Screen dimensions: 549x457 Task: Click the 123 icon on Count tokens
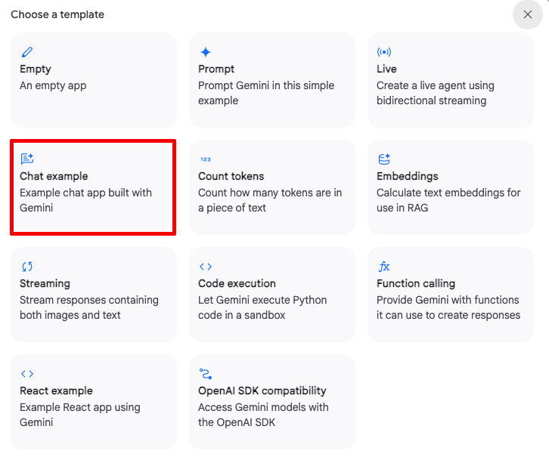click(x=206, y=159)
